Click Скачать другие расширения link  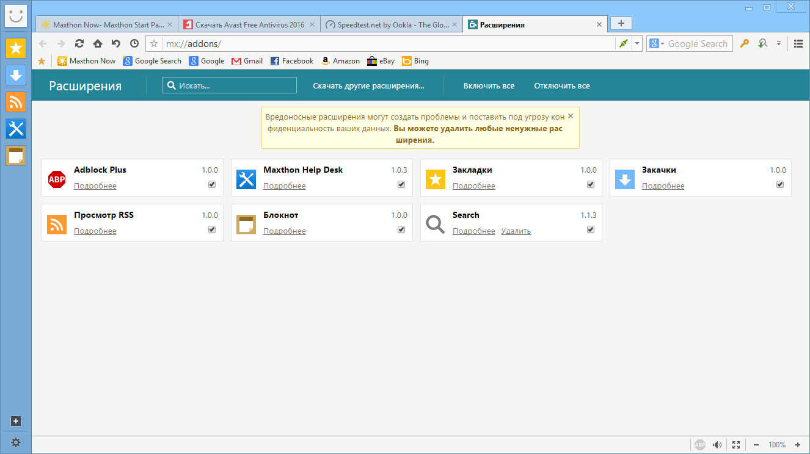tap(368, 86)
